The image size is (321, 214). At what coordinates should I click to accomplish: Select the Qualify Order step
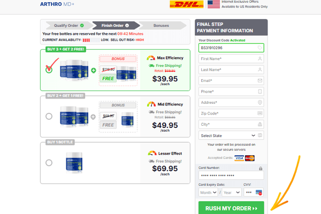coord(68,26)
